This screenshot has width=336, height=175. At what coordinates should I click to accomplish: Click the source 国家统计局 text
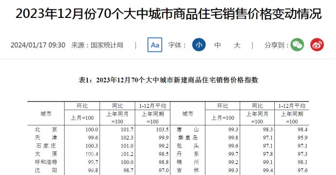[x=107, y=45]
